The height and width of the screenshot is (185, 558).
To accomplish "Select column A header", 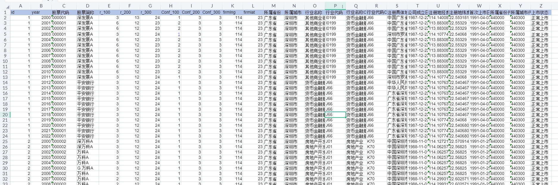I will tap(21, 6).
